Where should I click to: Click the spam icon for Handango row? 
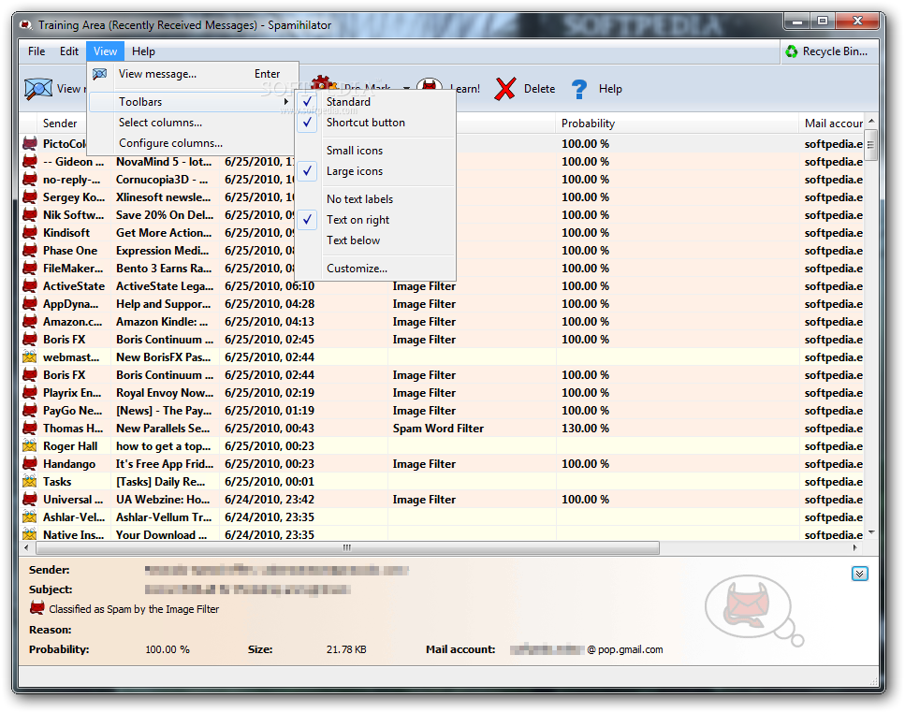click(x=29, y=464)
